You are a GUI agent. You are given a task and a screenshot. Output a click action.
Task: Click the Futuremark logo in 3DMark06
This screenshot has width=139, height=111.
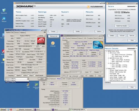95,7
